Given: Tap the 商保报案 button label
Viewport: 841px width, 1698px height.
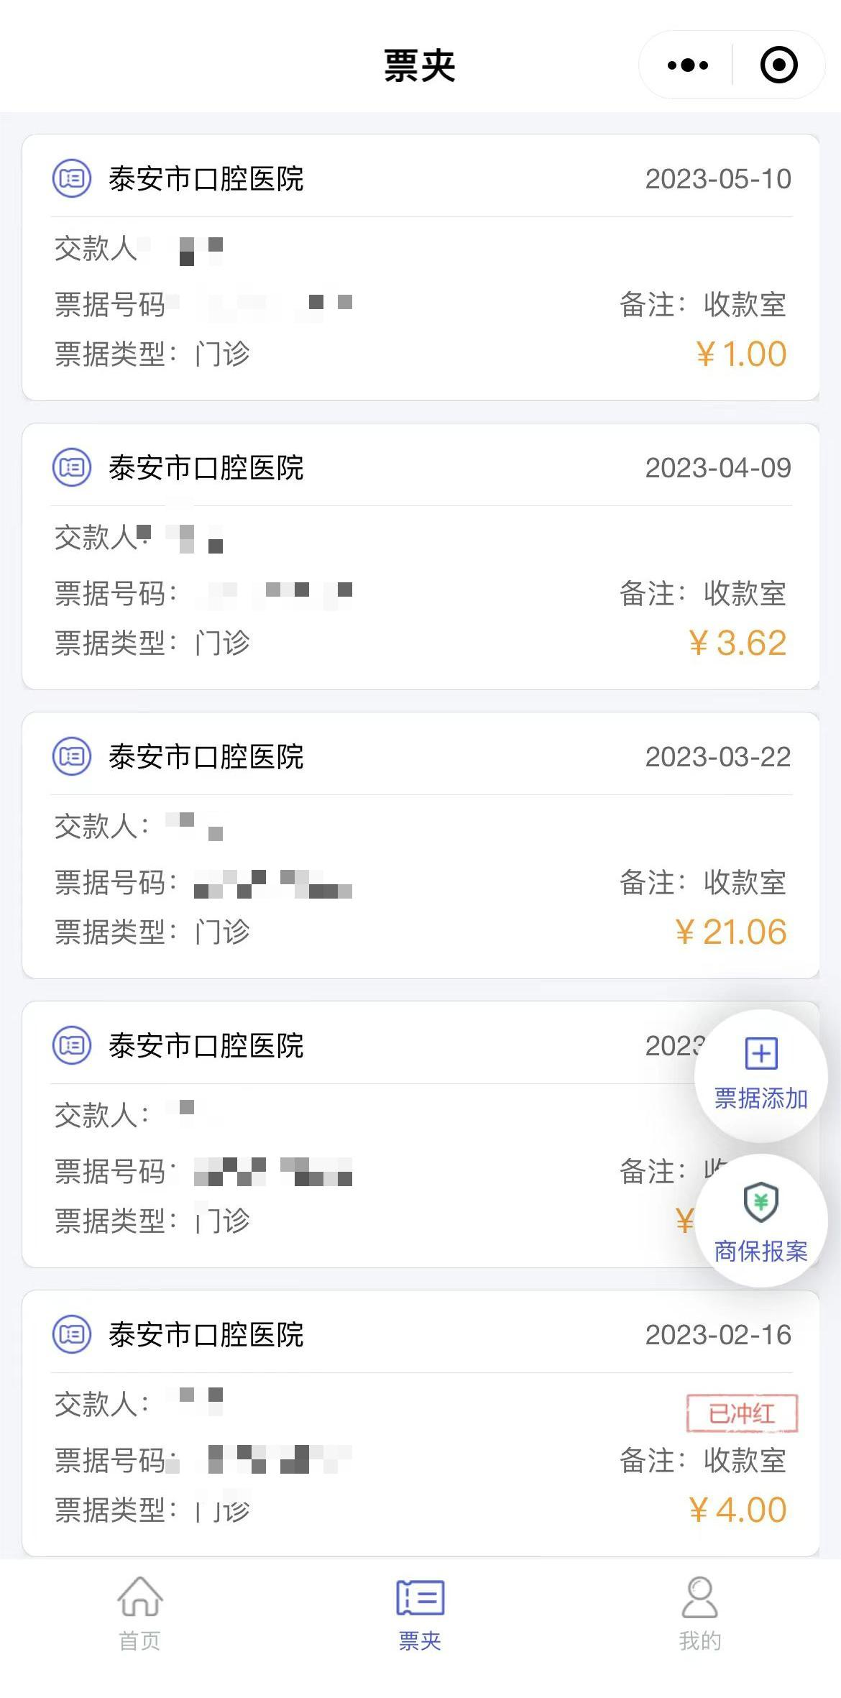Looking at the screenshot, I should (x=761, y=1251).
